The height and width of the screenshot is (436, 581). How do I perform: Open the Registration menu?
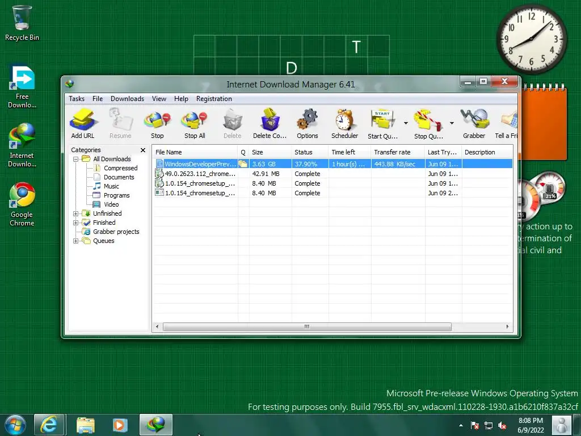pyautogui.click(x=214, y=99)
